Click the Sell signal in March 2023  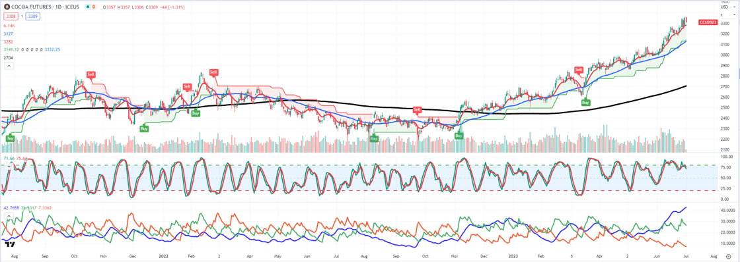point(579,69)
